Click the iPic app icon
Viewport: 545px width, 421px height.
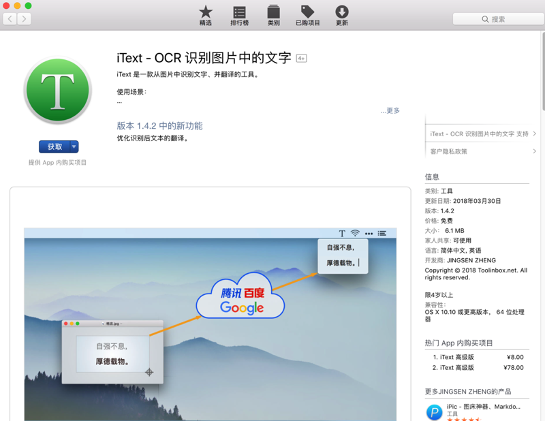point(434,412)
